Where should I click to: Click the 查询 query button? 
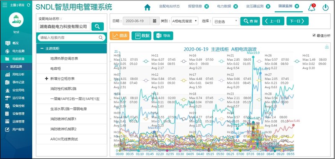click(x=250, y=21)
